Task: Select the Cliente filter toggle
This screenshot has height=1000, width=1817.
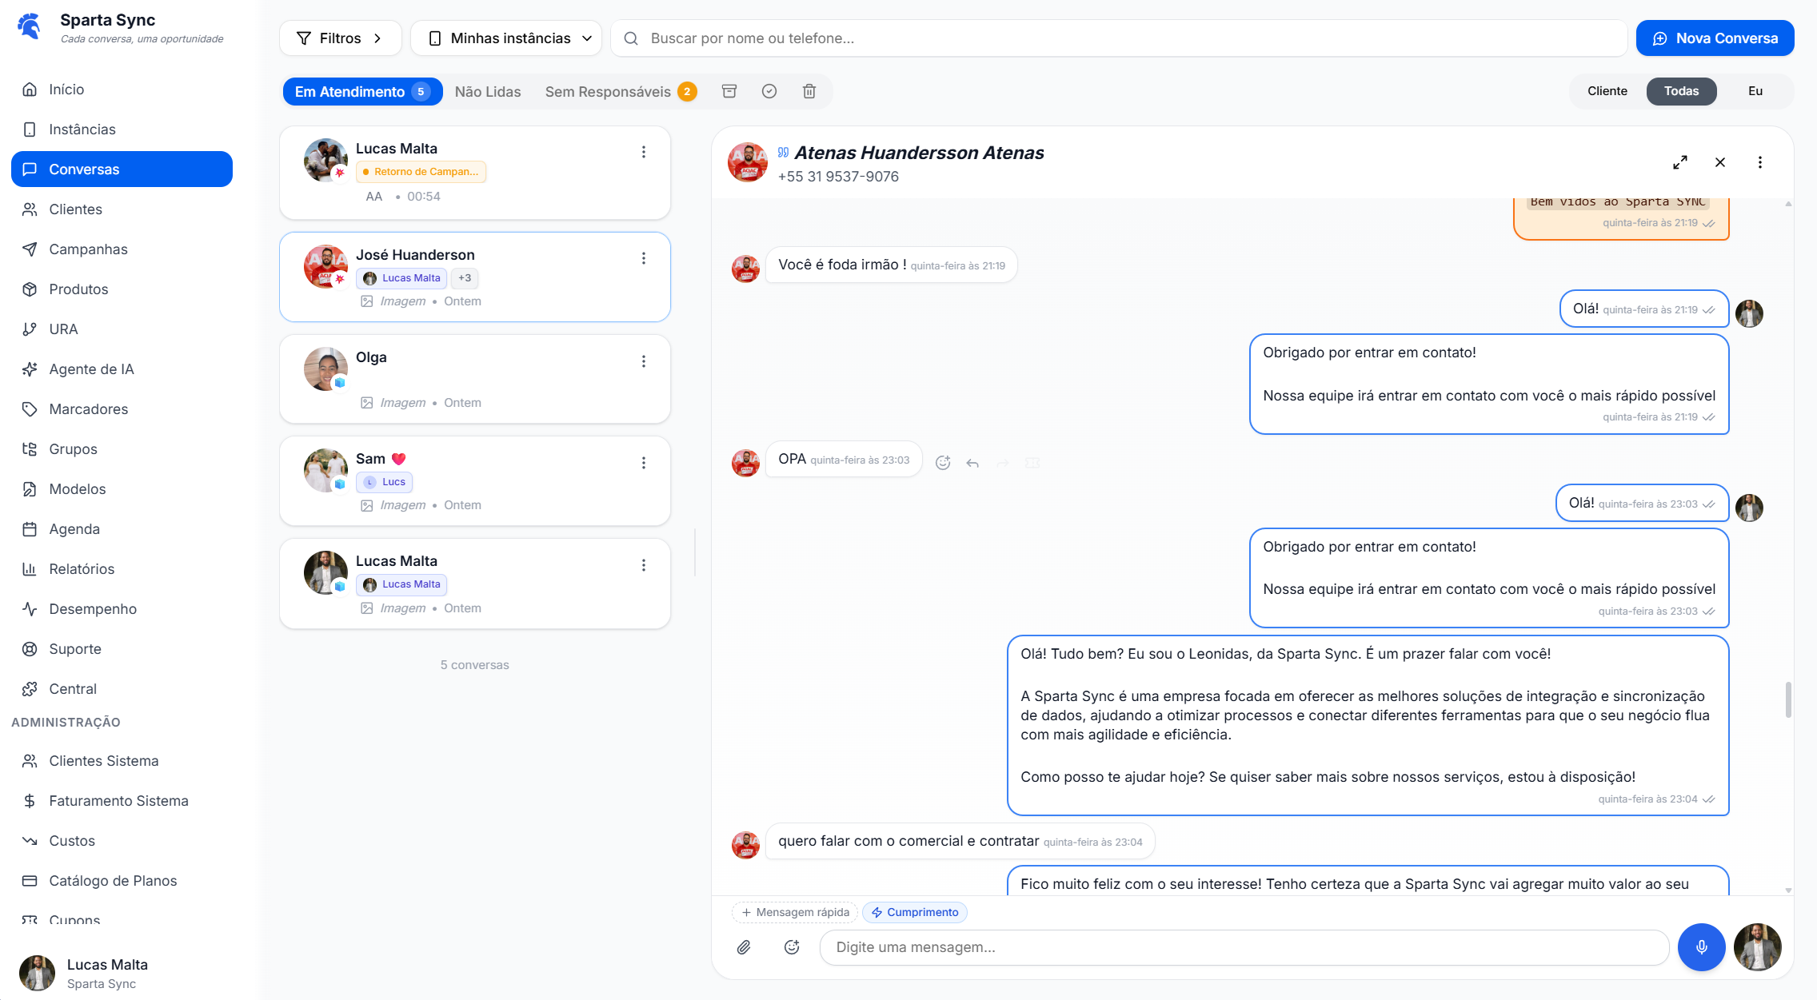Action: pyautogui.click(x=1607, y=91)
